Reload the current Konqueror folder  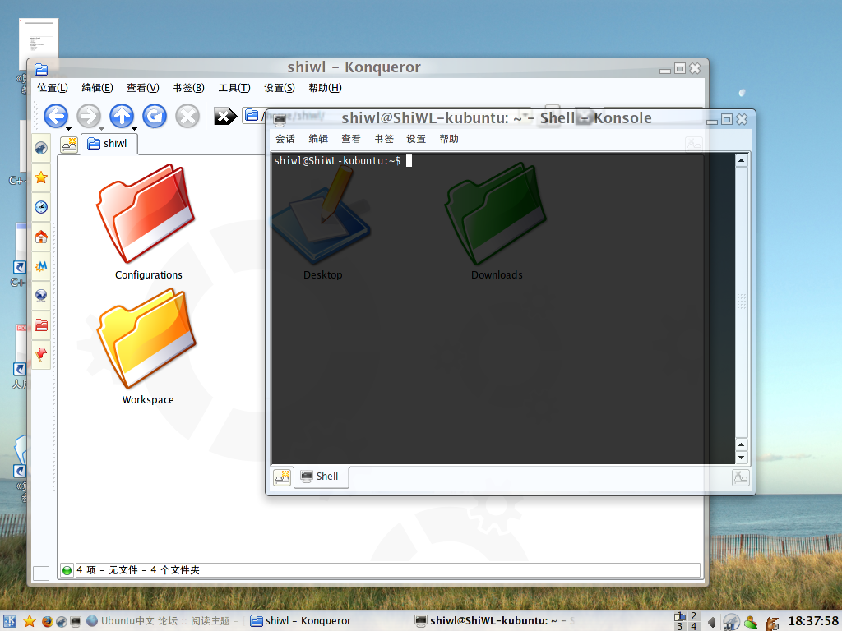click(x=155, y=116)
